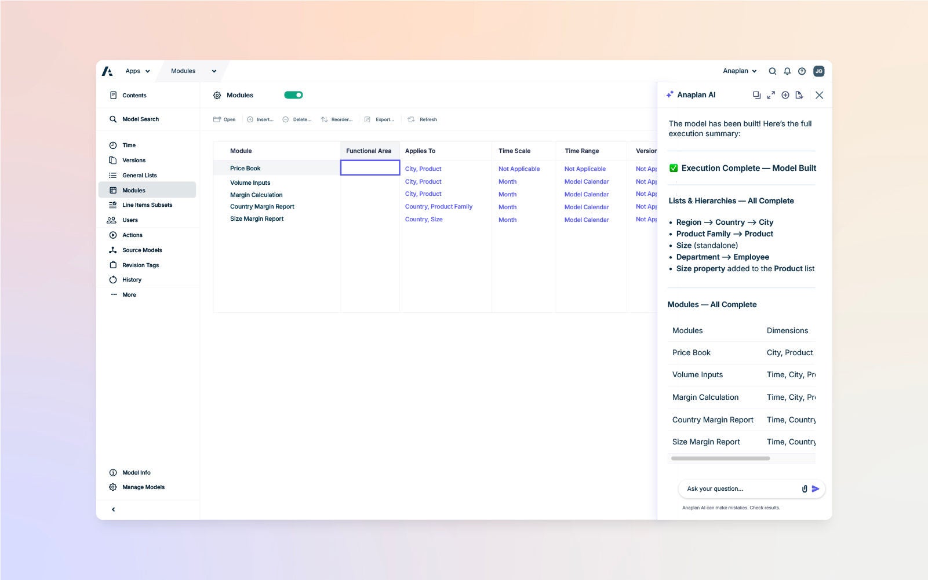Click Export... in the toolbar
928x580 pixels.
[x=379, y=119]
